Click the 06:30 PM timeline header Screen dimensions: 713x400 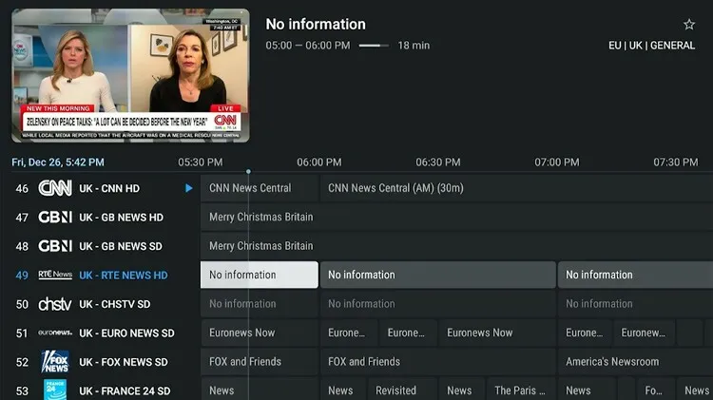click(438, 162)
